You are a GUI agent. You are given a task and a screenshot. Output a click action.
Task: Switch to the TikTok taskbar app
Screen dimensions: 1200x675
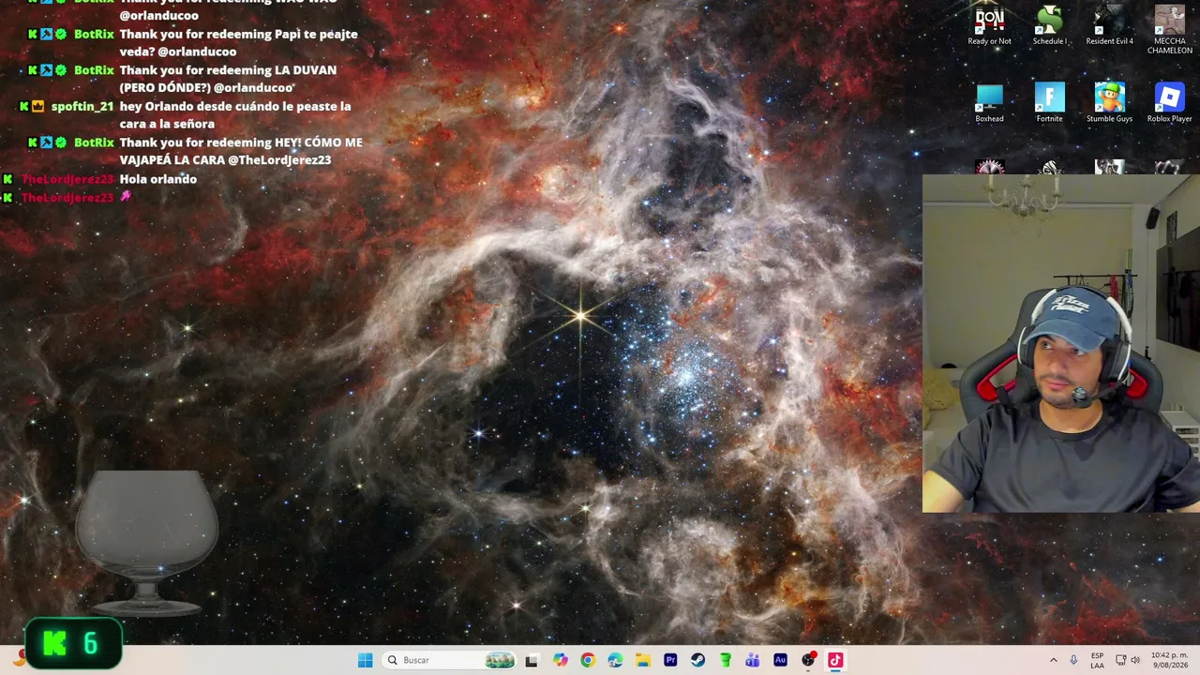pos(835,660)
